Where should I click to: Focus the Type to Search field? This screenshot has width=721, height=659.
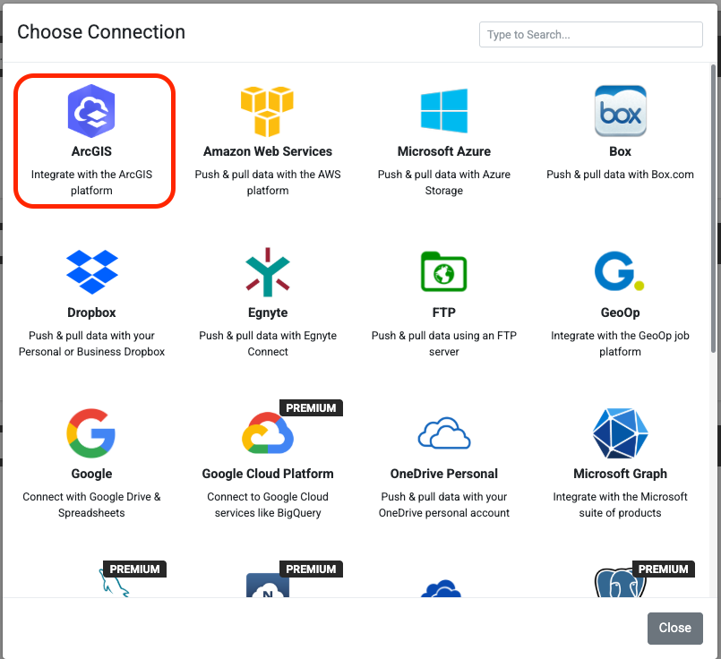click(x=591, y=34)
